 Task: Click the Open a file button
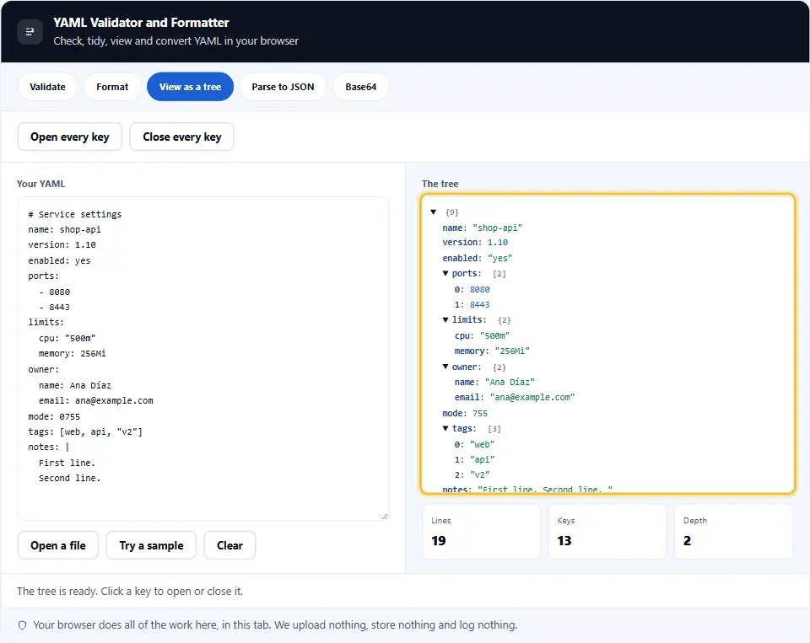pyautogui.click(x=58, y=545)
